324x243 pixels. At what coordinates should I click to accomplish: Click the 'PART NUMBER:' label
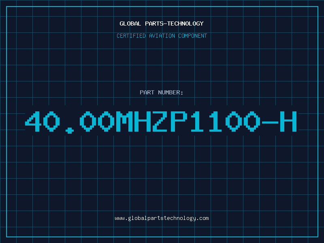pos(162,92)
